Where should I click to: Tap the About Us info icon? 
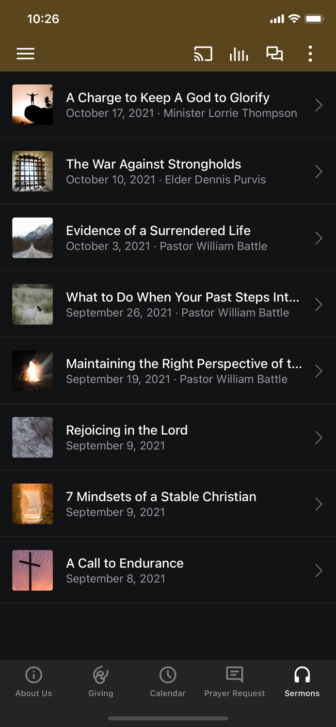point(33,674)
